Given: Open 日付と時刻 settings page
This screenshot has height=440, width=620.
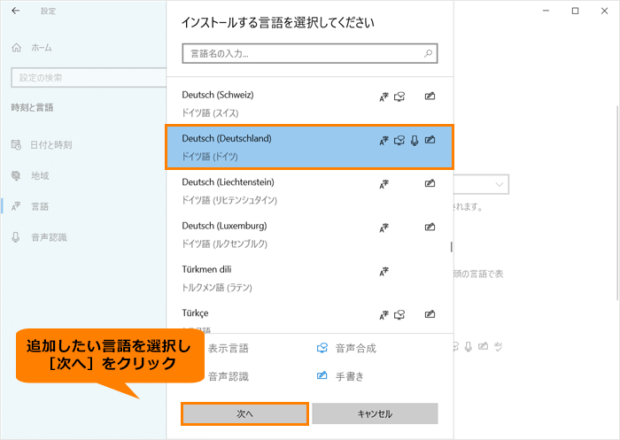Looking at the screenshot, I should pos(50,144).
